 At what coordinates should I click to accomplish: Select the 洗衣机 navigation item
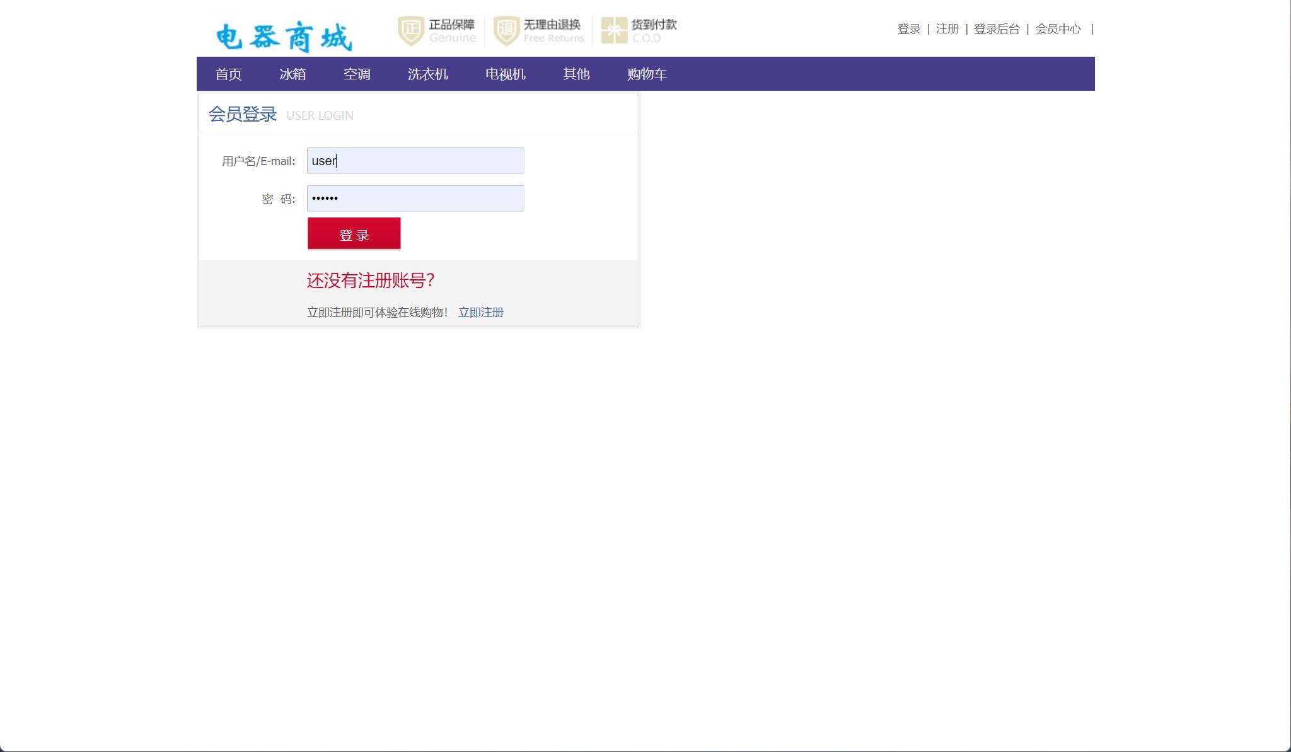point(428,74)
